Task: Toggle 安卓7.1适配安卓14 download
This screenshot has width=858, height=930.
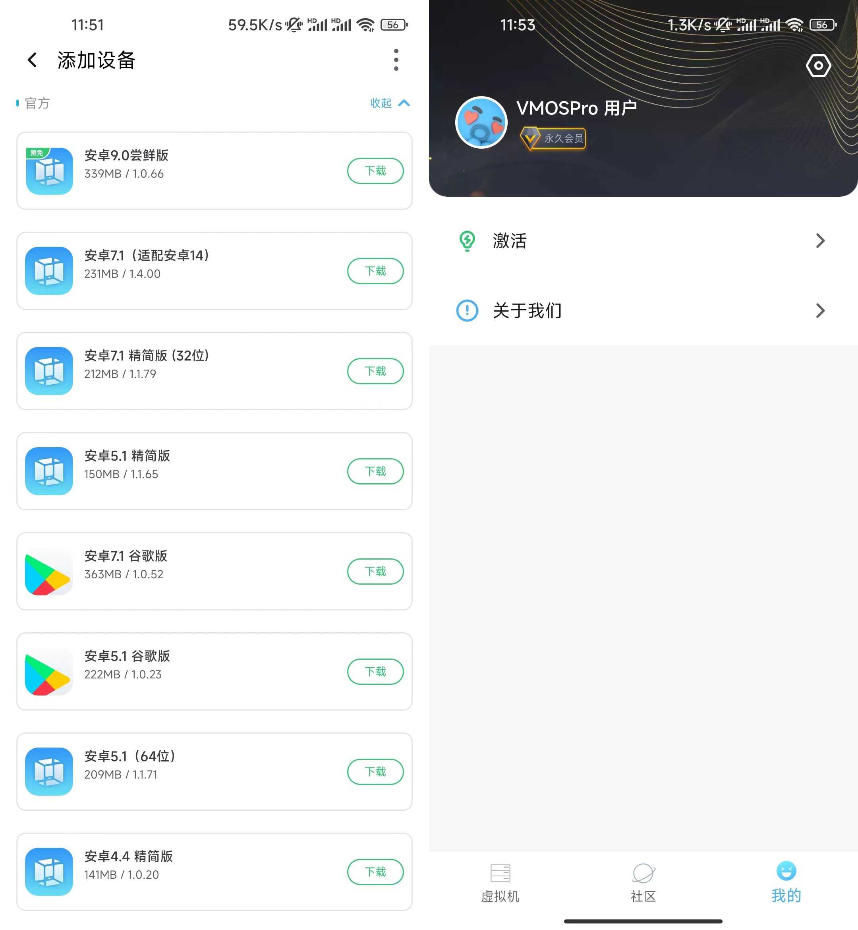Action: (x=374, y=271)
